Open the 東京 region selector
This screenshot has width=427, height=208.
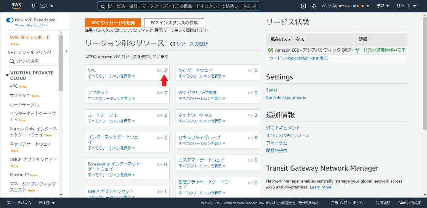(x=383, y=6)
